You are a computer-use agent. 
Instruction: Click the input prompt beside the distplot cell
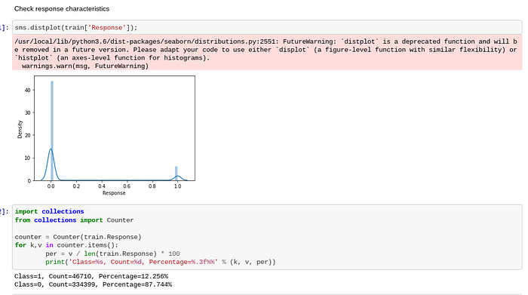4,28
